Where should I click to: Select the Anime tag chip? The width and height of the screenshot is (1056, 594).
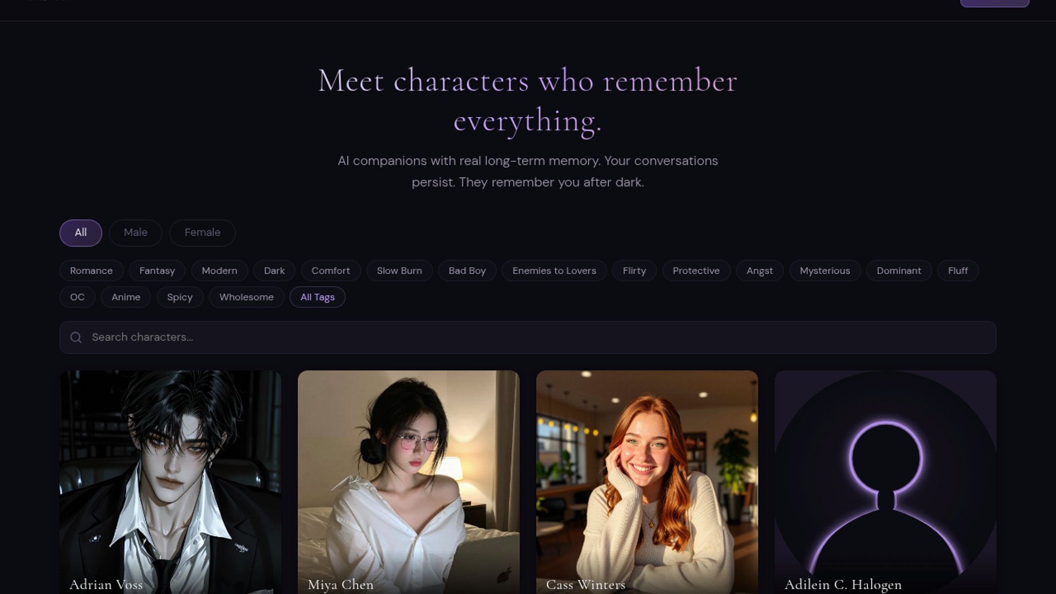(x=126, y=297)
